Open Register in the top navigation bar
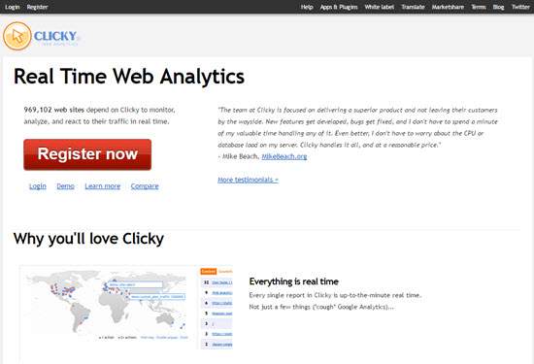 pos(37,7)
